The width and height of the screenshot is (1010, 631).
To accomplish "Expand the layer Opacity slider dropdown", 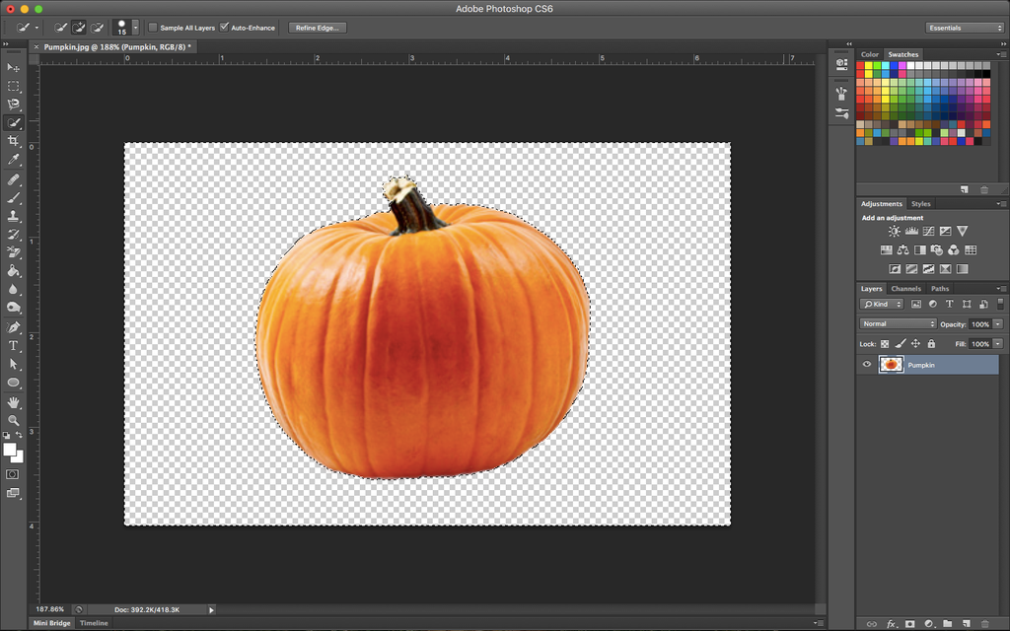I will pos(998,323).
